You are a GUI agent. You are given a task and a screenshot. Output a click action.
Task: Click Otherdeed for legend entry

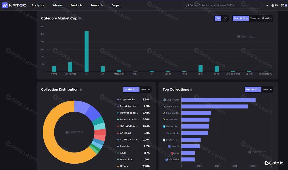click(133, 113)
